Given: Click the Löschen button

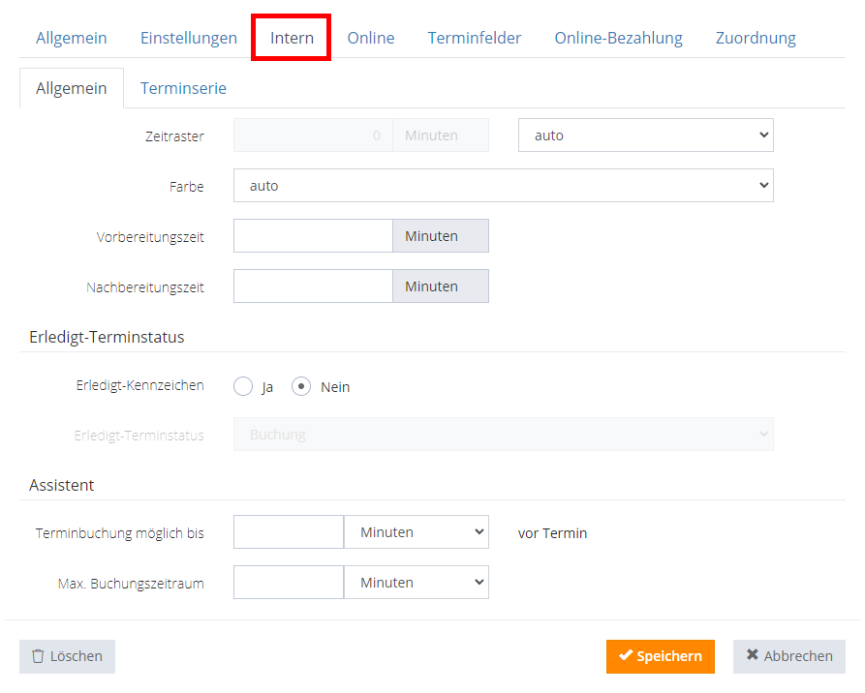Looking at the screenshot, I should click(67, 656).
